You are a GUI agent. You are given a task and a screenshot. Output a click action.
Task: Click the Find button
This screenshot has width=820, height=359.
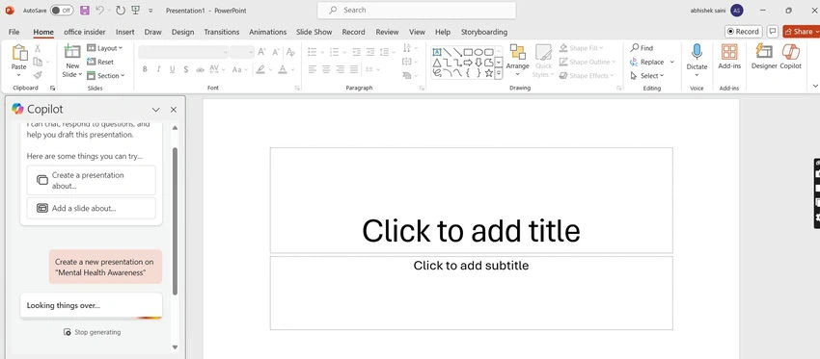click(x=642, y=48)
